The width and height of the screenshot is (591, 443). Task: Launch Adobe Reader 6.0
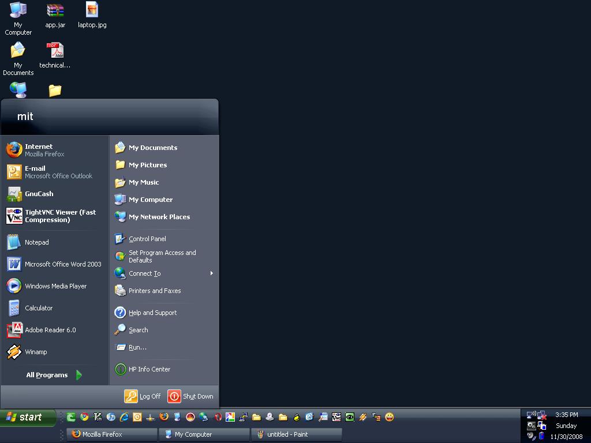55,330
